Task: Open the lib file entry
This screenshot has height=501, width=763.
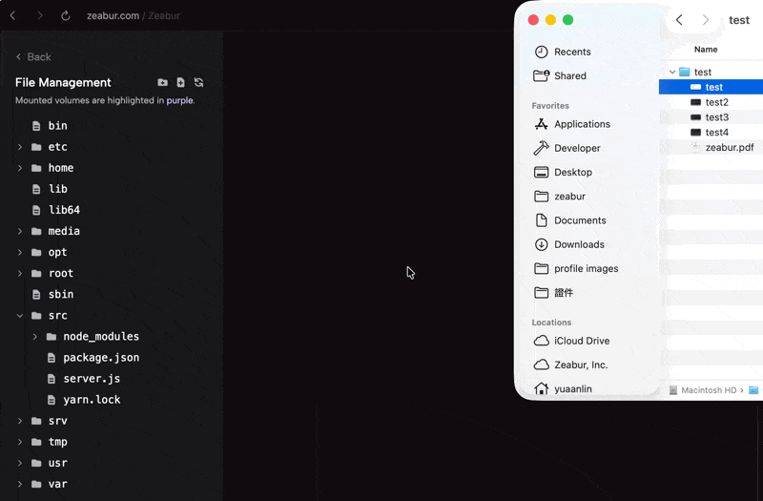Action: point(58,189)
